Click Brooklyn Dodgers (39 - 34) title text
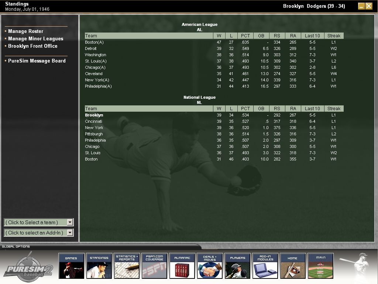378x284 pixels. point(314,6)
